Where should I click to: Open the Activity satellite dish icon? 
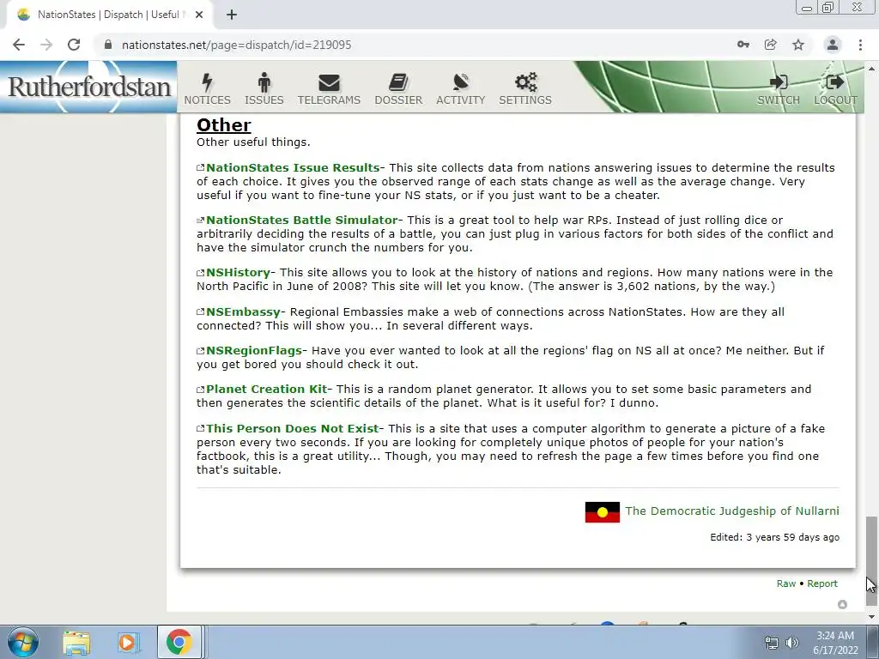[461, 82]
